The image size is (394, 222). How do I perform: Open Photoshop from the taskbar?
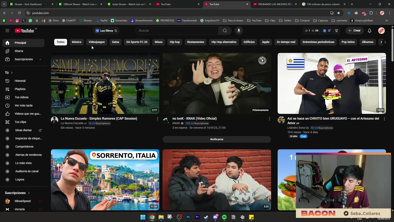pyautogui.click(x=188, y=217)
